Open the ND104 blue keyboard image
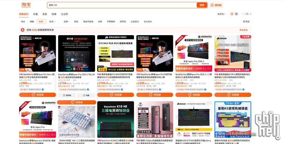This screenshot has height=144, width=284. (x=76, y=122)
